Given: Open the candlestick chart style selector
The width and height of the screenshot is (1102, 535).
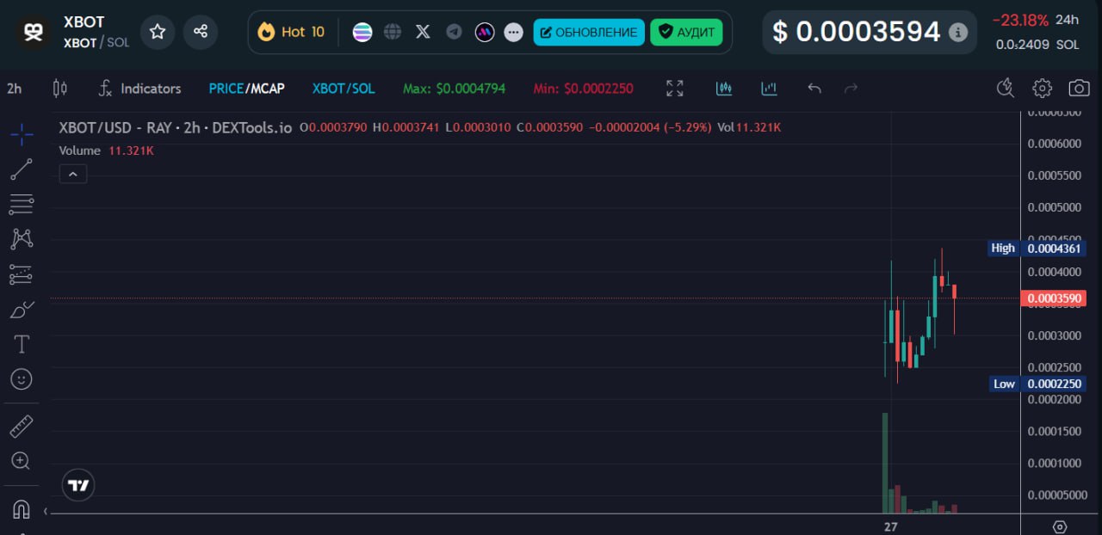Looking at the screenshot, I should point(59,89).
